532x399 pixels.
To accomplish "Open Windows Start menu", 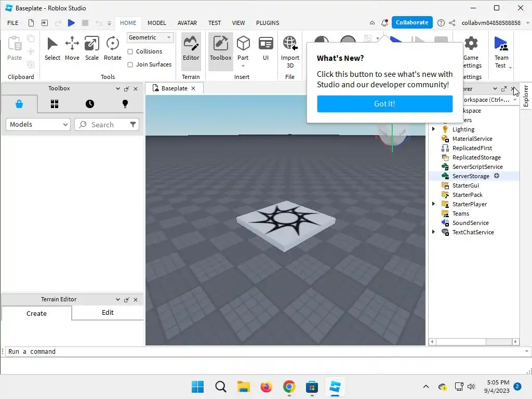I will click(x=198, y=387).
